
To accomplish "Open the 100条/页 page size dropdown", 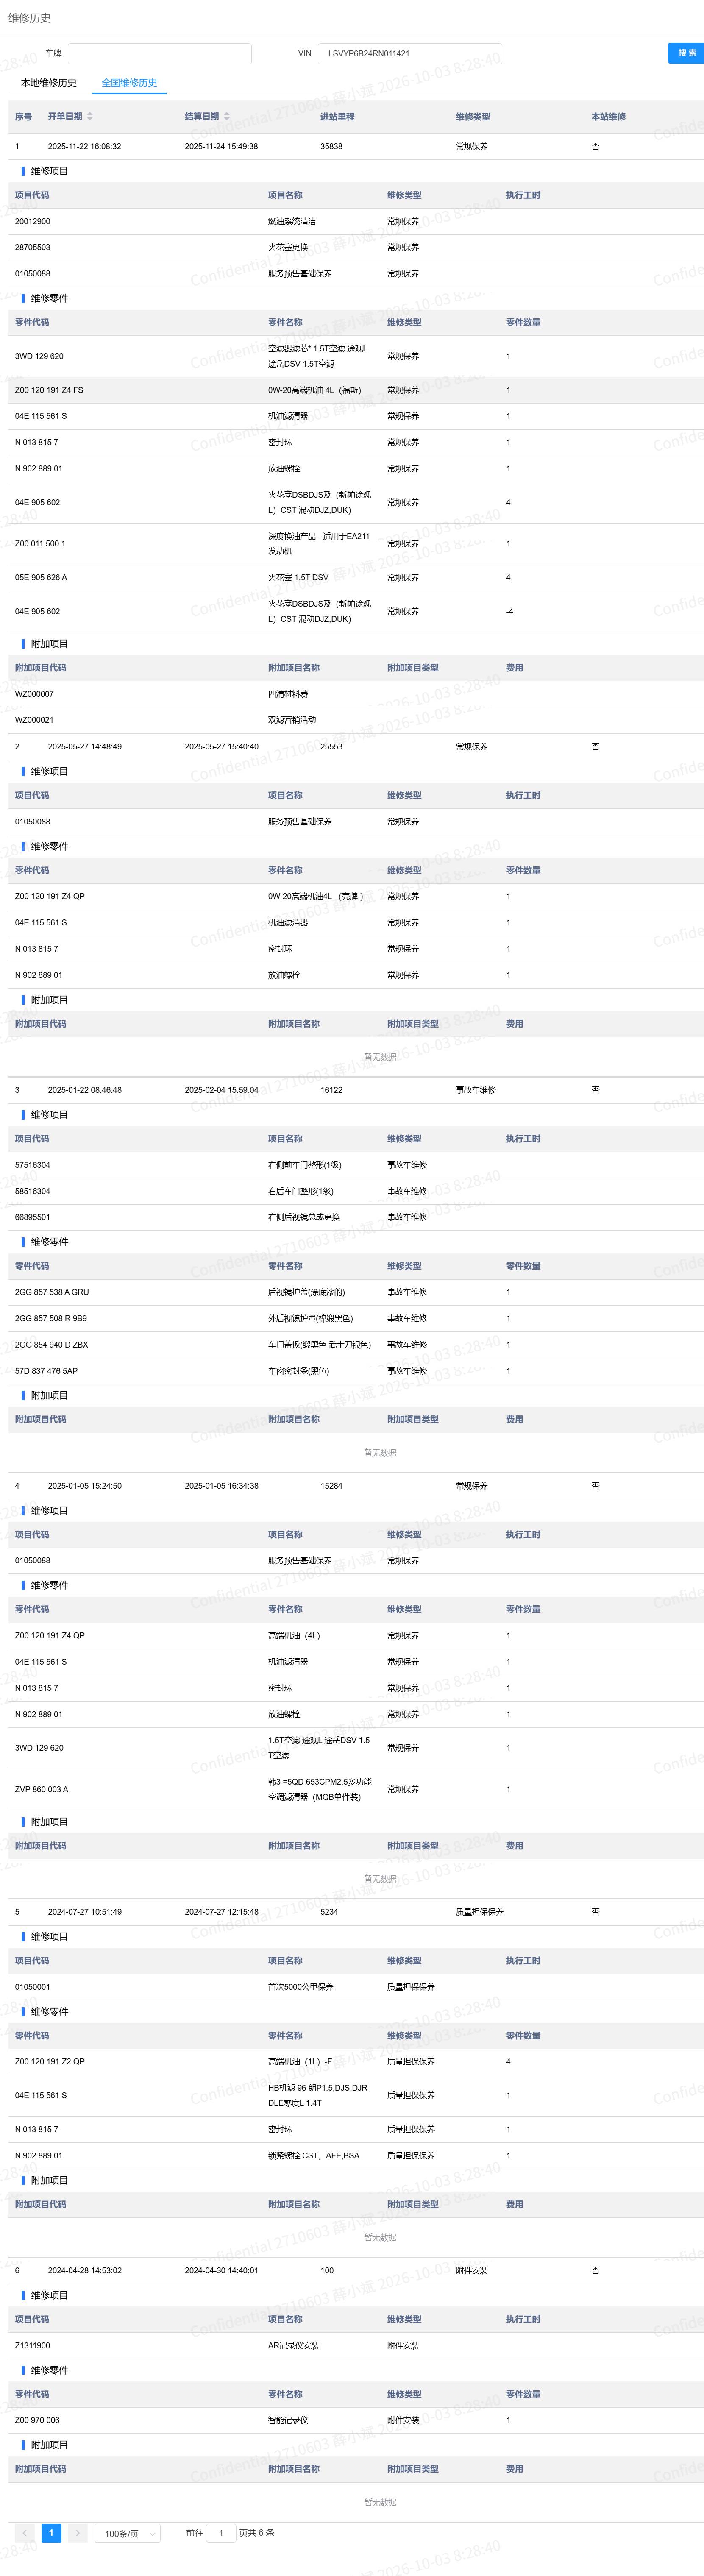I will (128, 2533).
